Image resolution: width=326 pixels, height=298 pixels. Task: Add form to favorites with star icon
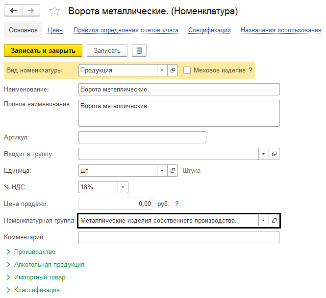point(55,11)
